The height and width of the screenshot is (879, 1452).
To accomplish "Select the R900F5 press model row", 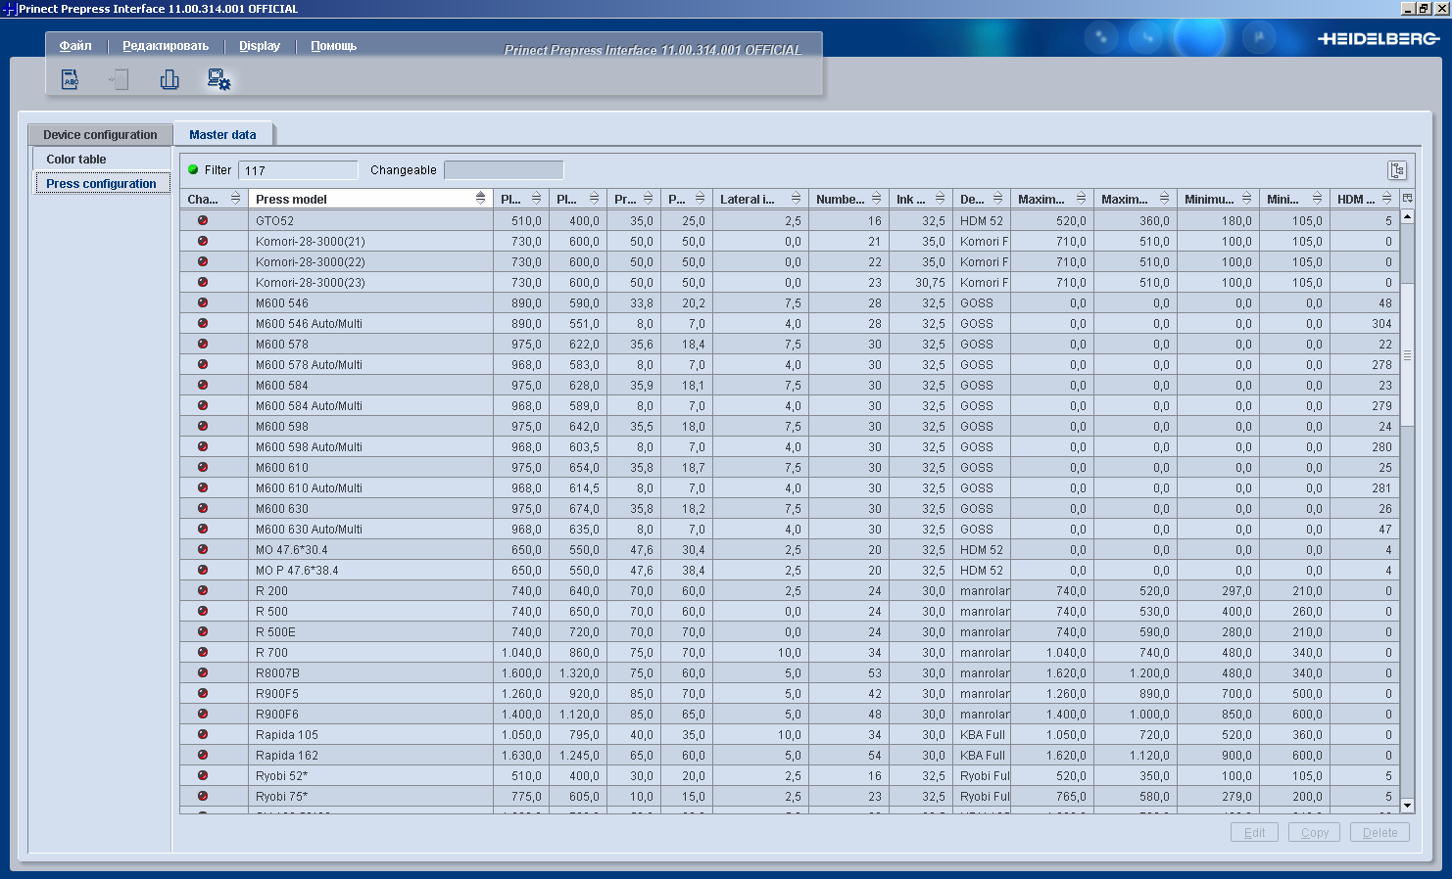I will 790,694.
